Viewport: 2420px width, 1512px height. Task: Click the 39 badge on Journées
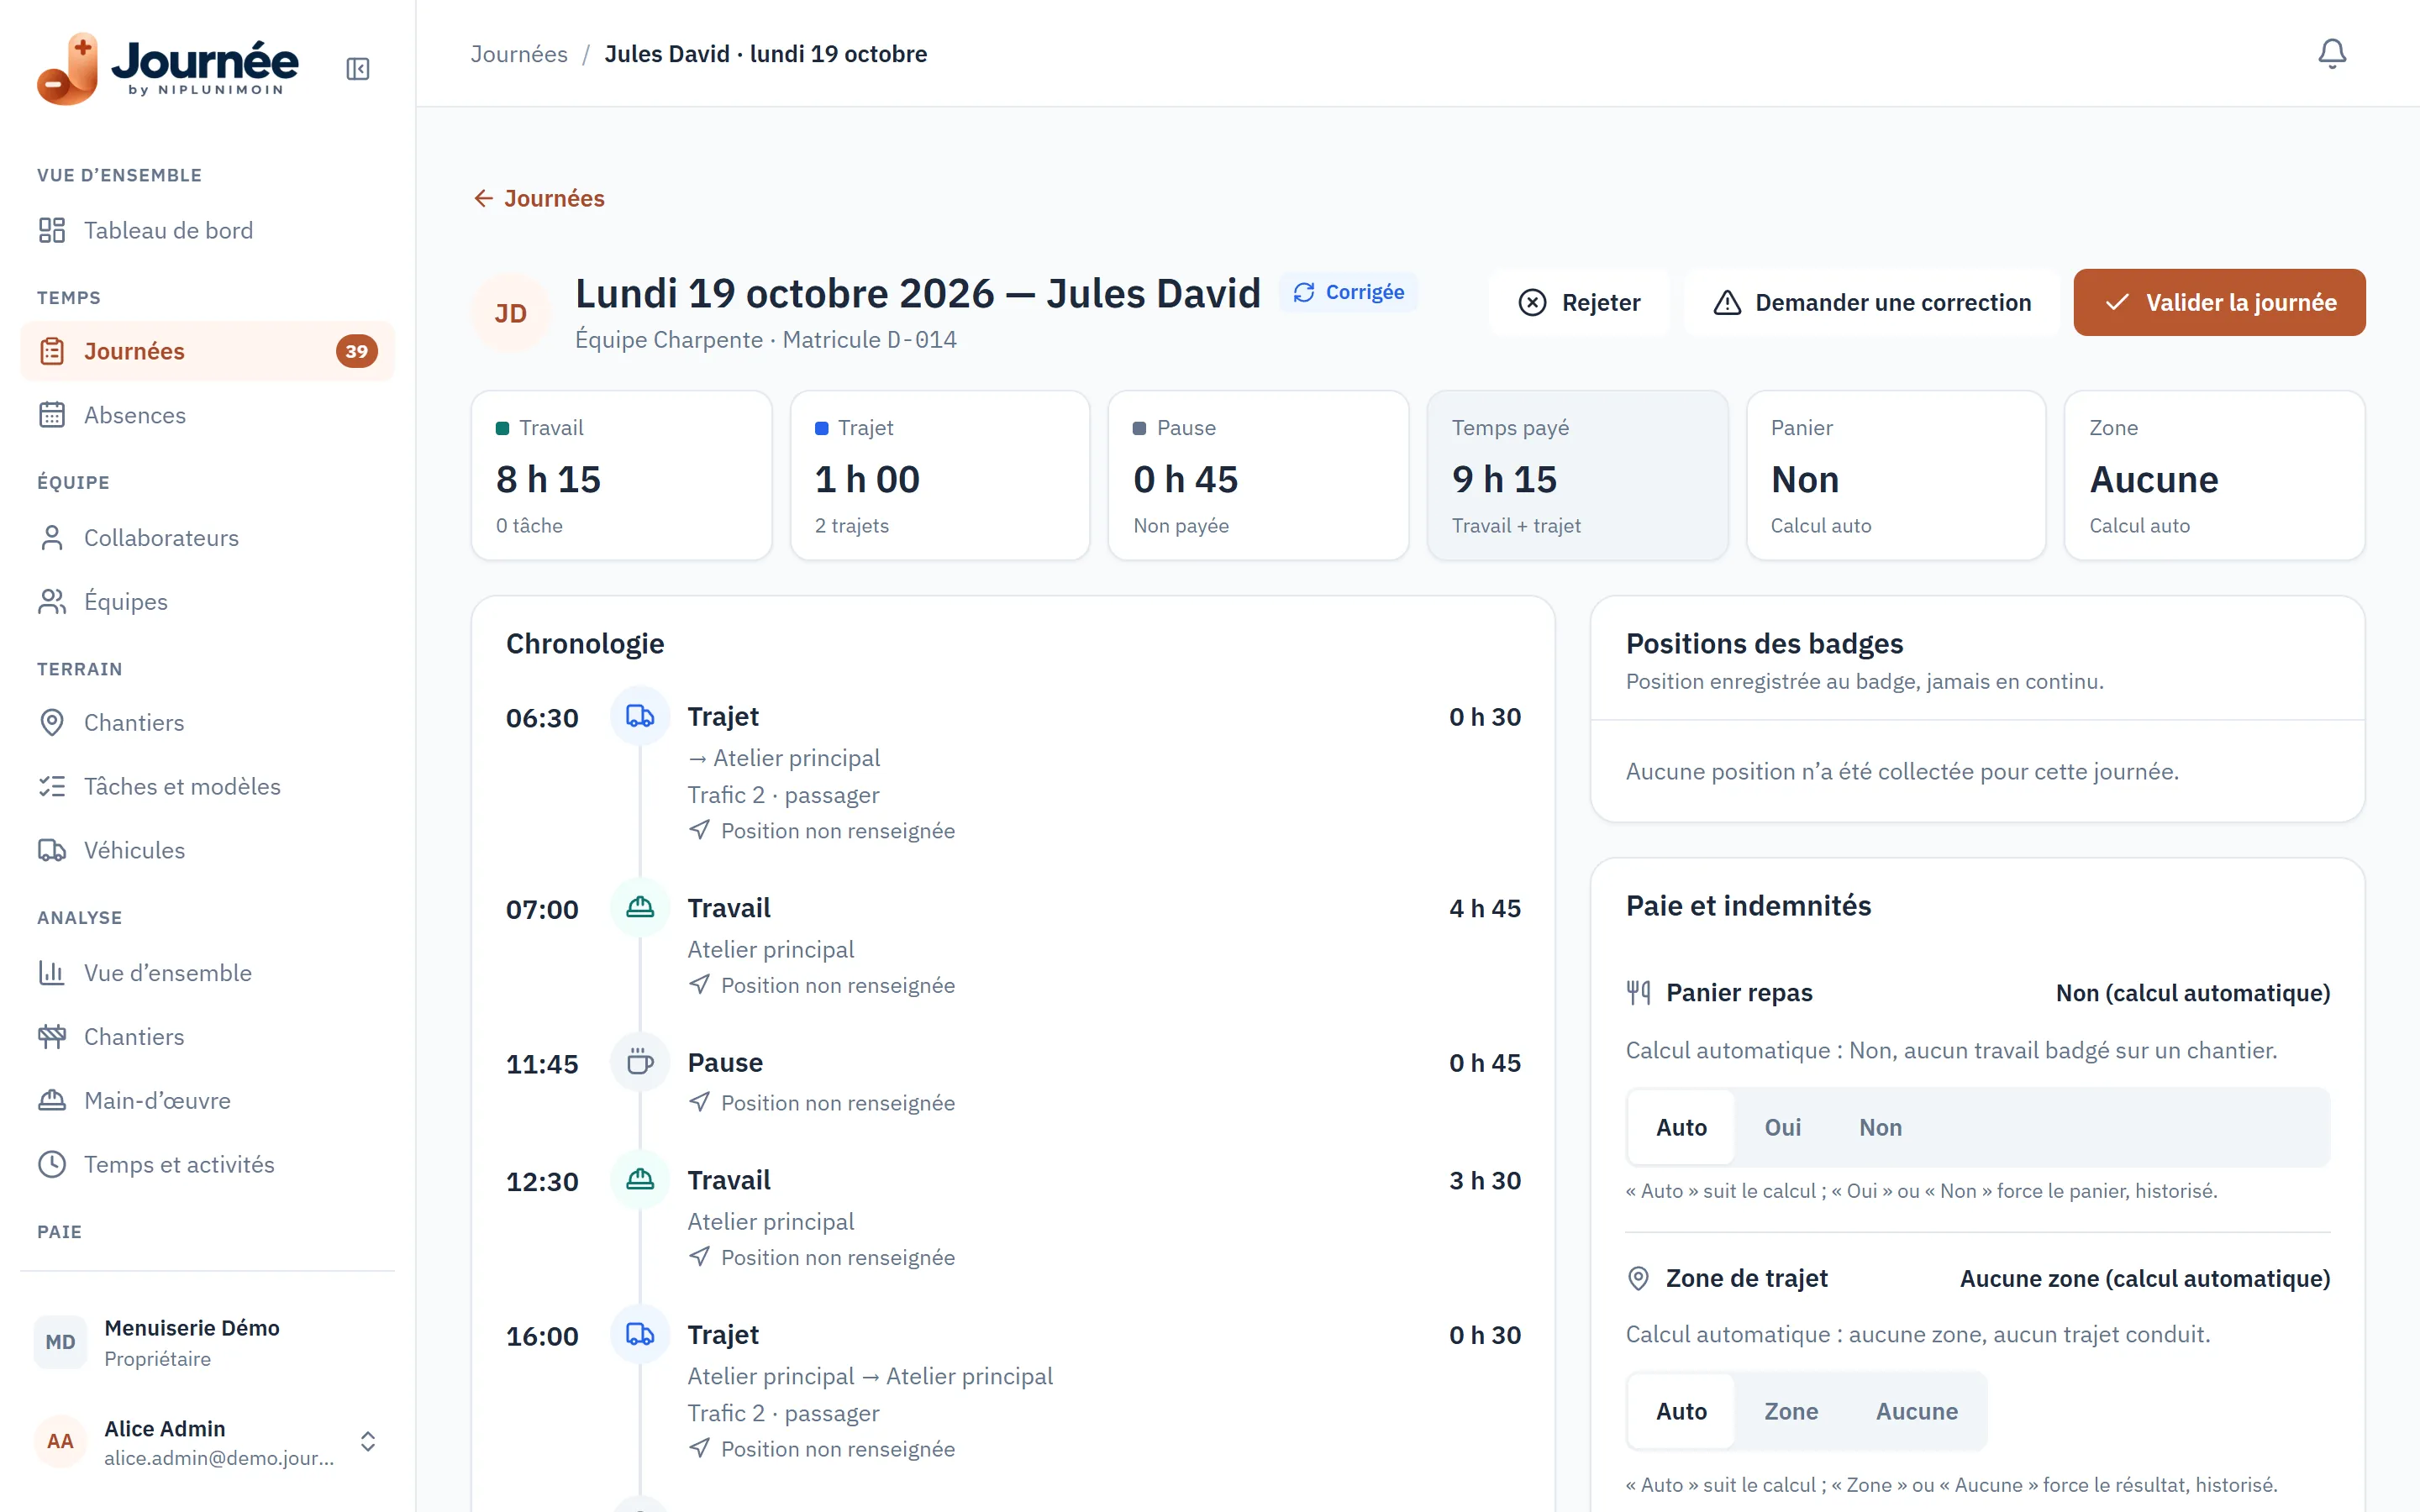357,351
